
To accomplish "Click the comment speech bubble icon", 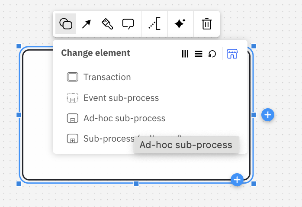I will click(128, 24).
